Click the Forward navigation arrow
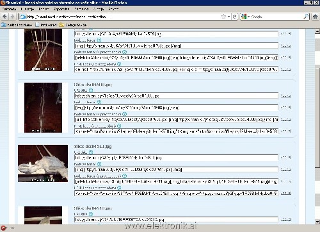The width and height of the screenshot is (320, 232). [x=12, y=17]
